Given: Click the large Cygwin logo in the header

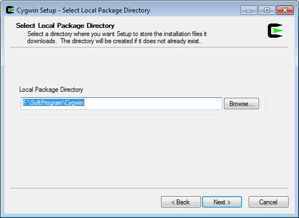Looking at the screenshot, I should pyautogui.click(x=275, y=31).
